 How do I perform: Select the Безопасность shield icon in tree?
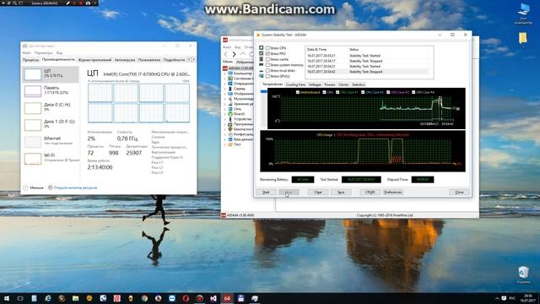(230, 129)
